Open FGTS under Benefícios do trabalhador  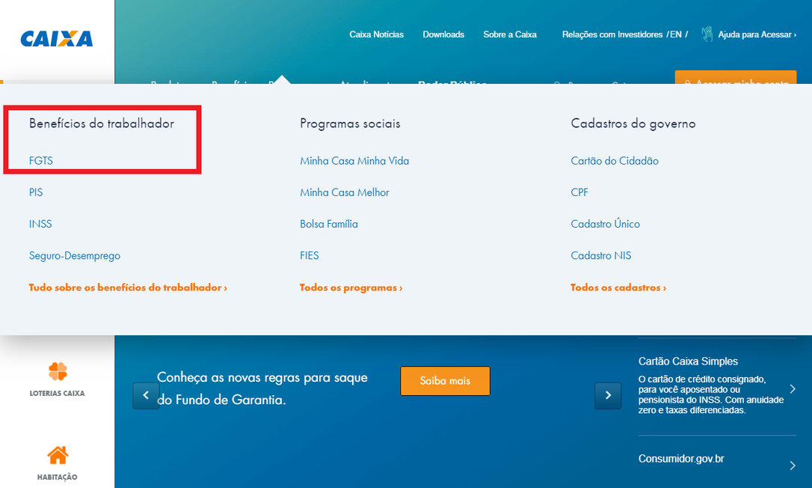point(41,161)
